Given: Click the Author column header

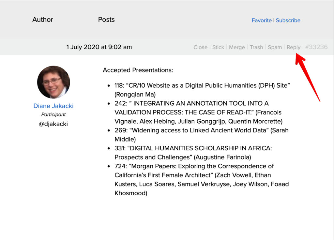Looking at the screenshot, I should click(42, 20).
